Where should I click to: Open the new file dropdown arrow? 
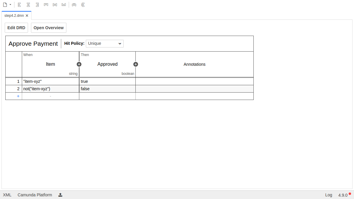pyautogui.click(x=10, y=5)
